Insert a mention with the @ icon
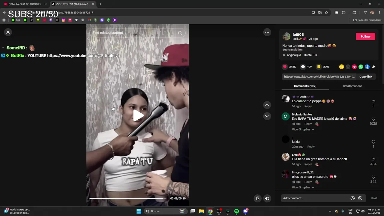The width and height of the screenshot is (384, 216). [352, 198]
